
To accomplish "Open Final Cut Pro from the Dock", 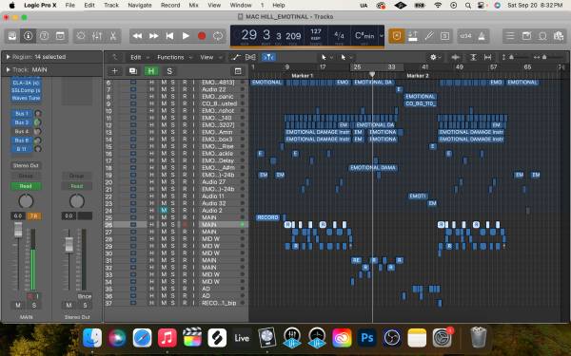I will (192, 338).
